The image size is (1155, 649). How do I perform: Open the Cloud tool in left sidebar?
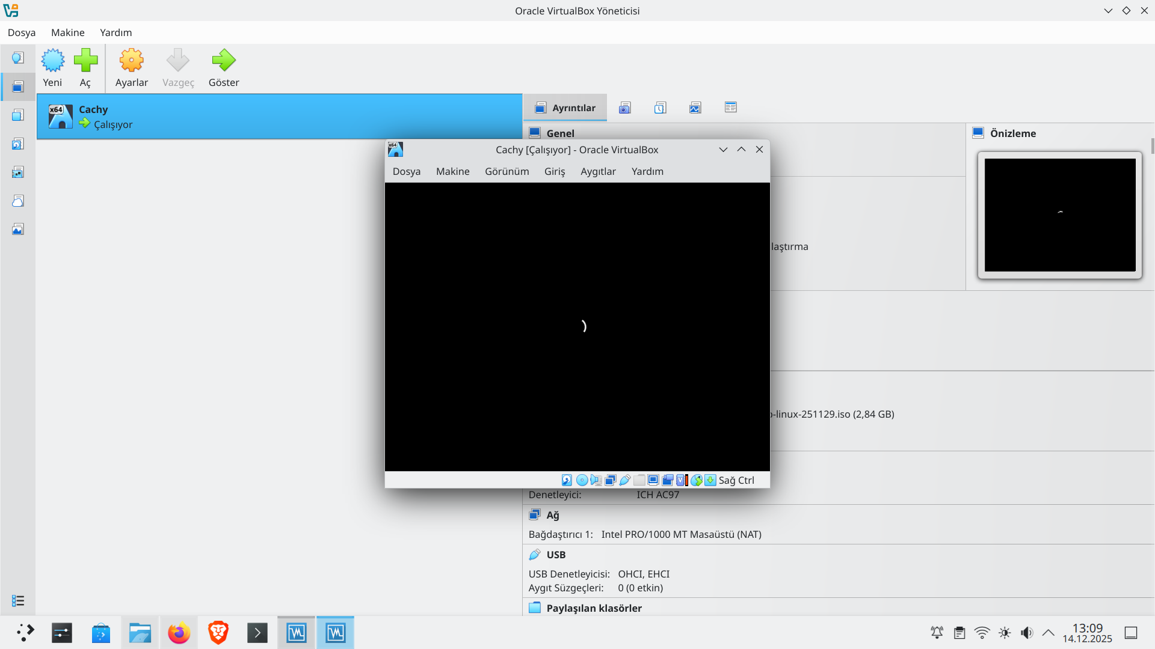pos(18,201)
